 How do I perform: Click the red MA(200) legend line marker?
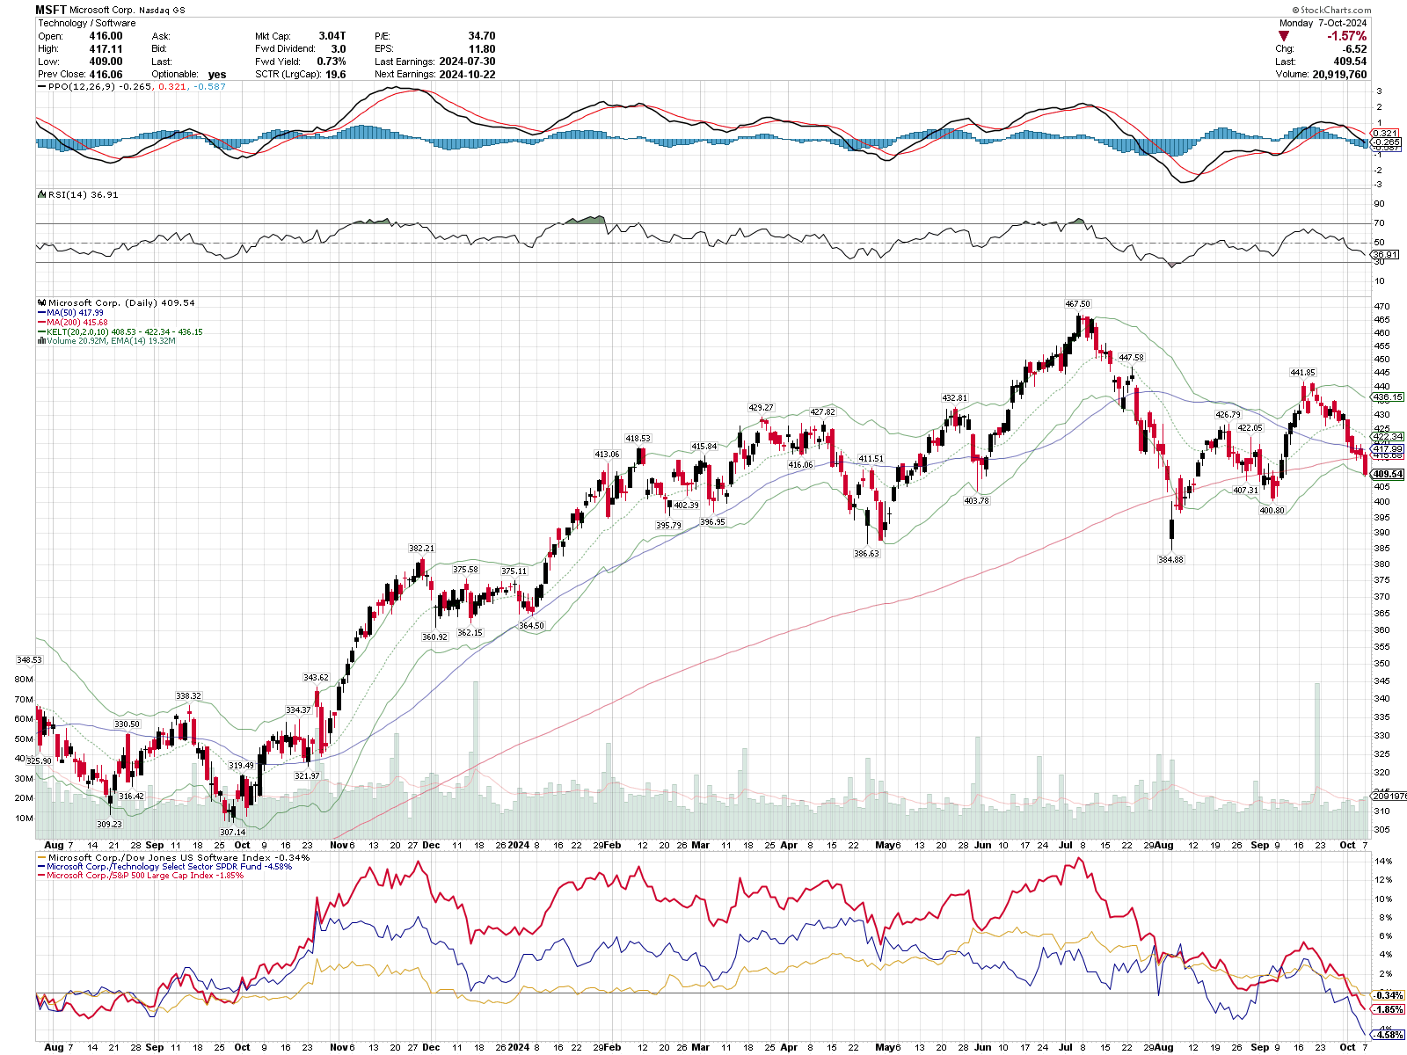point(42,322)
